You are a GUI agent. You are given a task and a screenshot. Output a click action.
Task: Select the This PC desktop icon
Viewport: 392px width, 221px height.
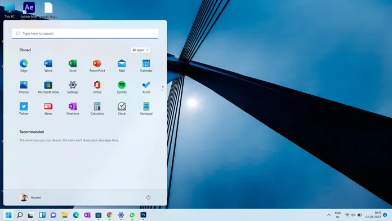pyautogui.click(x=10, y=10)
